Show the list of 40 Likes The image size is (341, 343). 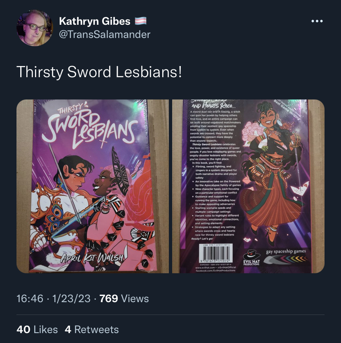point(37,329)
